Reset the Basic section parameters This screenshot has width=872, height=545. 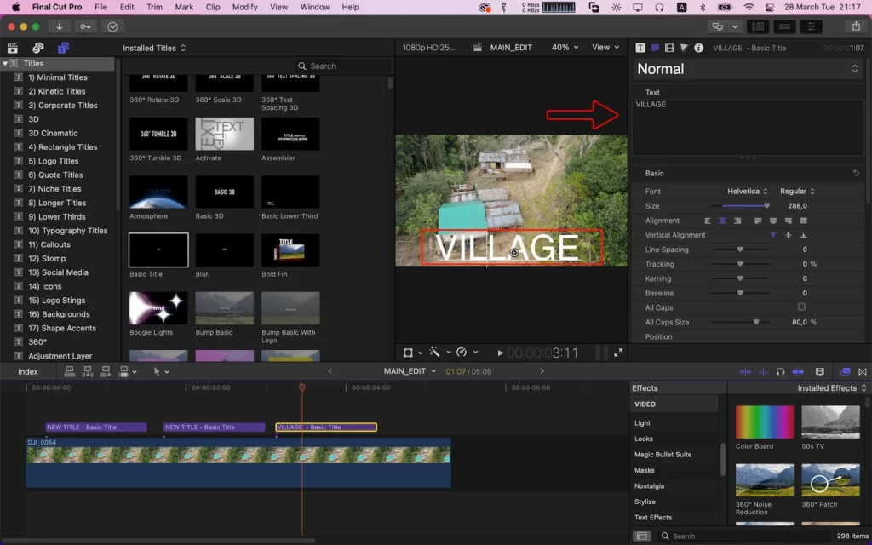click(x=856, y=173)
